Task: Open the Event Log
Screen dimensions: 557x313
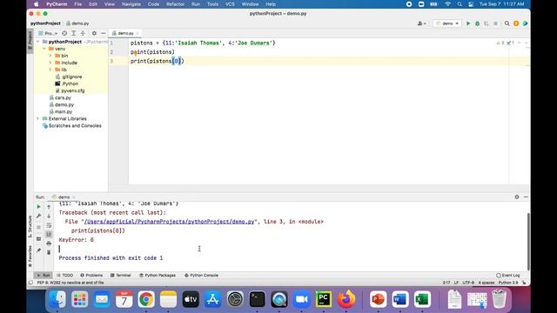Action: click(x=508, y=276)
